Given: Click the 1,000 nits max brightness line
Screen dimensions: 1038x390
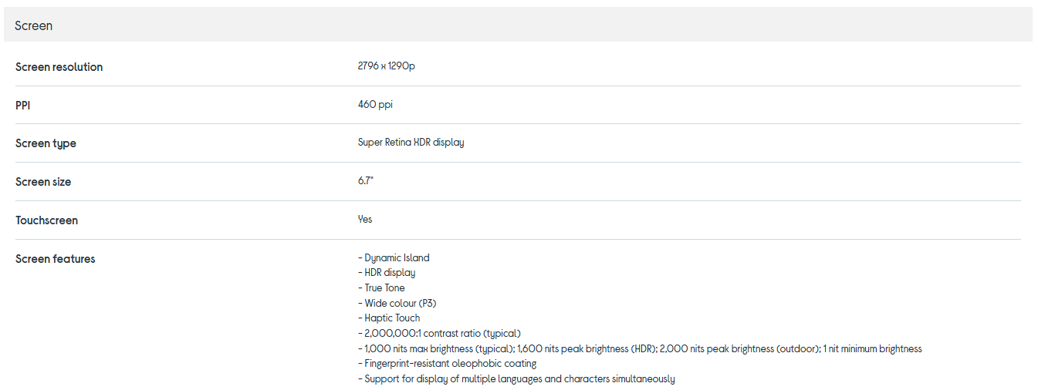Looking at the screenshot, I should tap(639, 349).
